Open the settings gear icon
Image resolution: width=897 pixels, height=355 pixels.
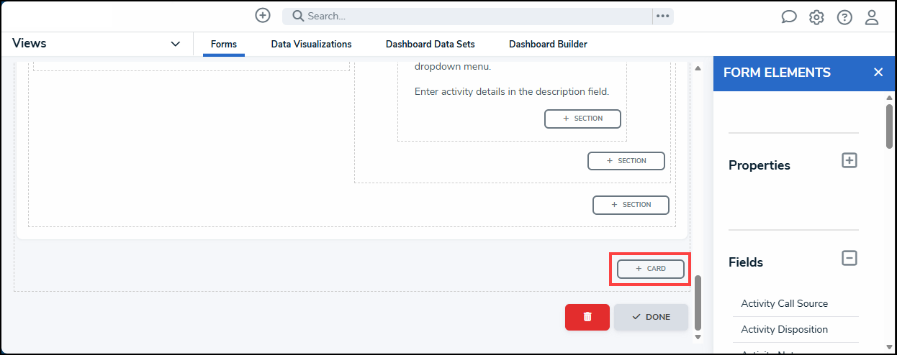(x=816, y=17)
